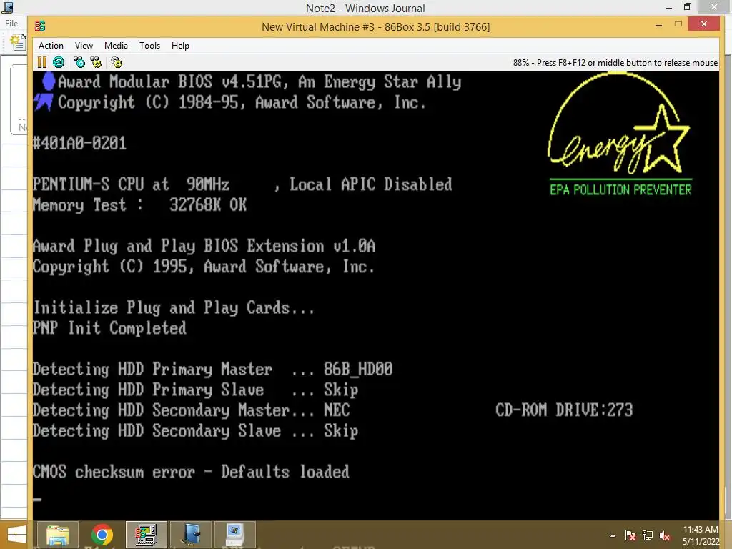Open File Explorer from the taskbar
The height and width of the screenshot is (549, 732).
(57, 535)
